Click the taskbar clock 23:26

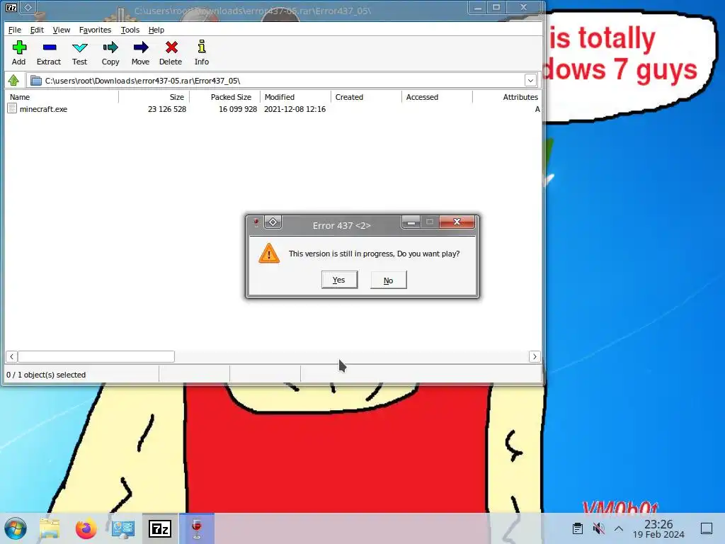[658, 523]
